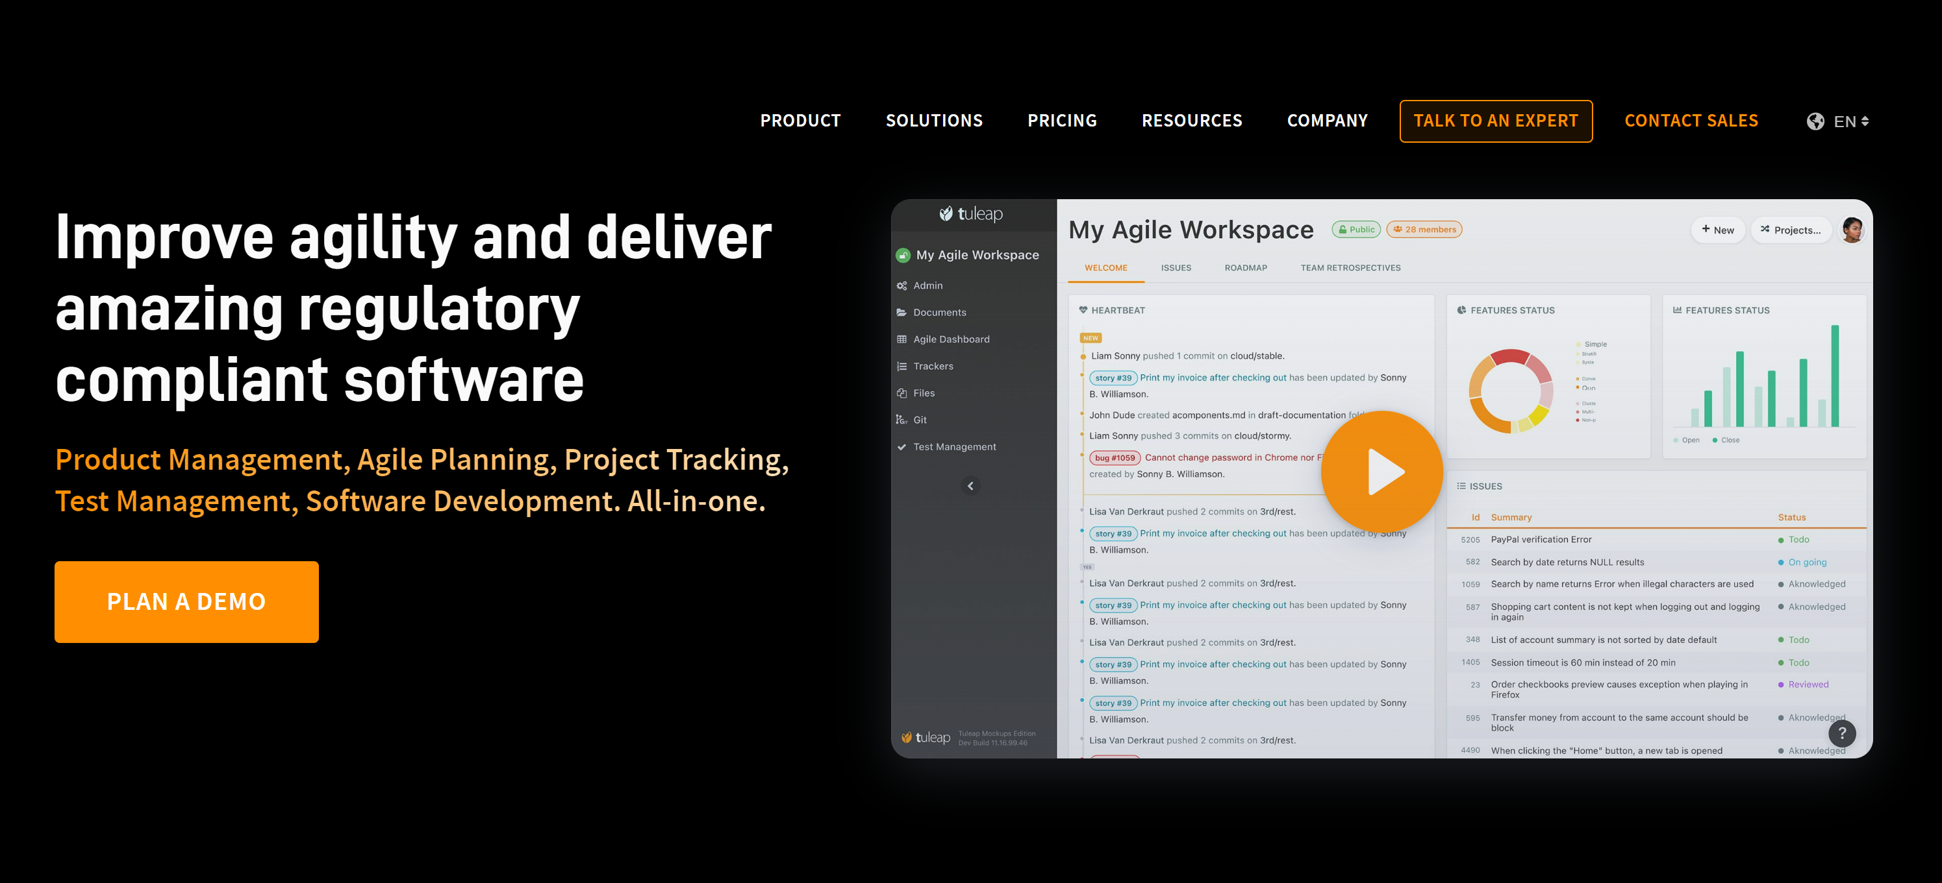Click the globe language icon
Screen dimensions: 1942x883
[1815, 121]
